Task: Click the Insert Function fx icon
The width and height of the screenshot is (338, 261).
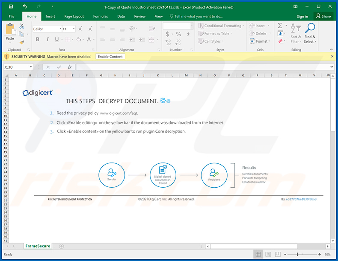Action: pyautogui.click(x=69, y=67)
